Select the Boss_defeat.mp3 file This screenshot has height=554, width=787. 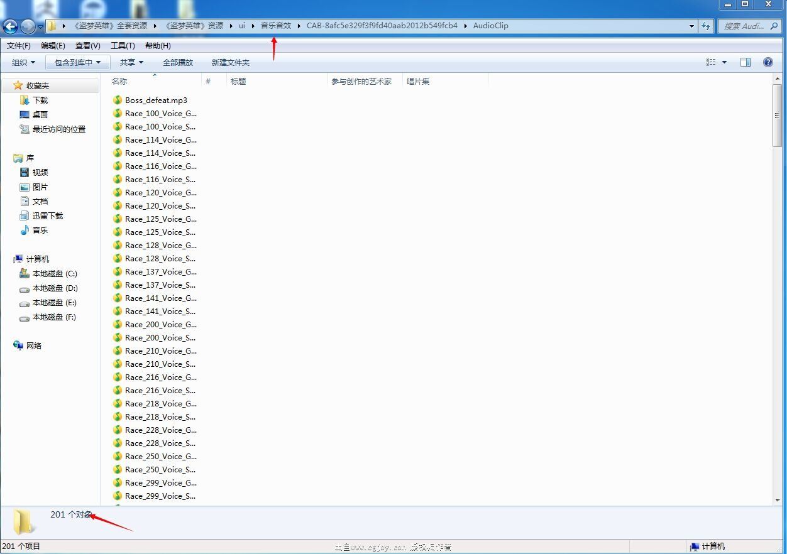tap(156, 100)
